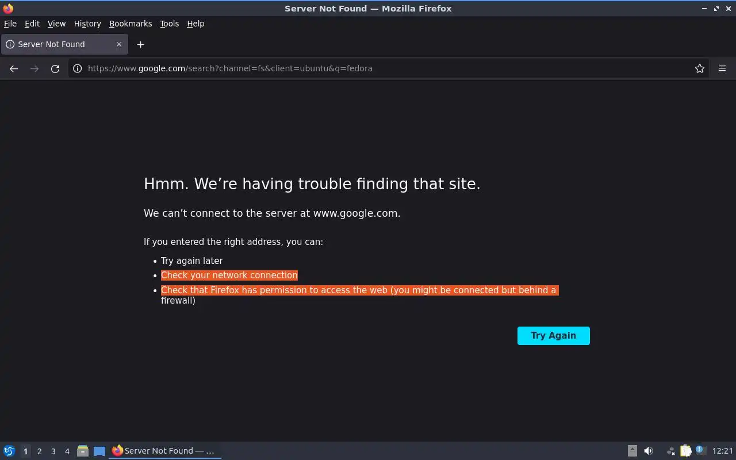Open the volume control tray icon
736x460 pixels.
649,451
